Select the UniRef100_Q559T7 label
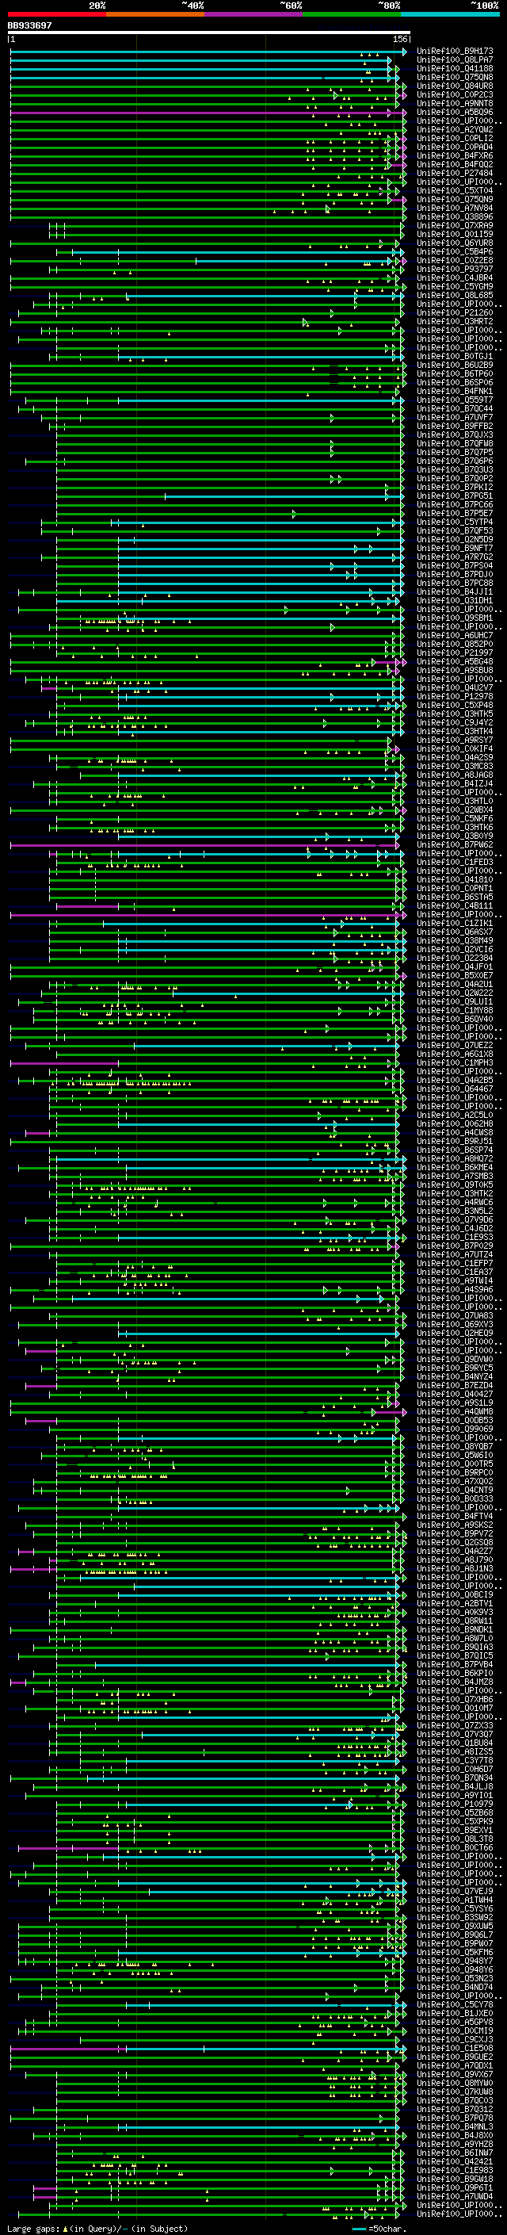507x2235 pixels. (455, 400)
